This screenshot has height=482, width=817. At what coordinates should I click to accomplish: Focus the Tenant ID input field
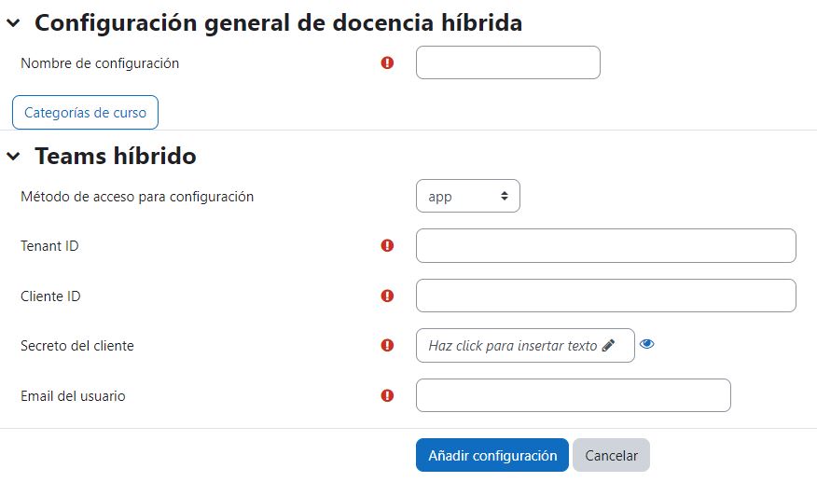click(606, 245)
